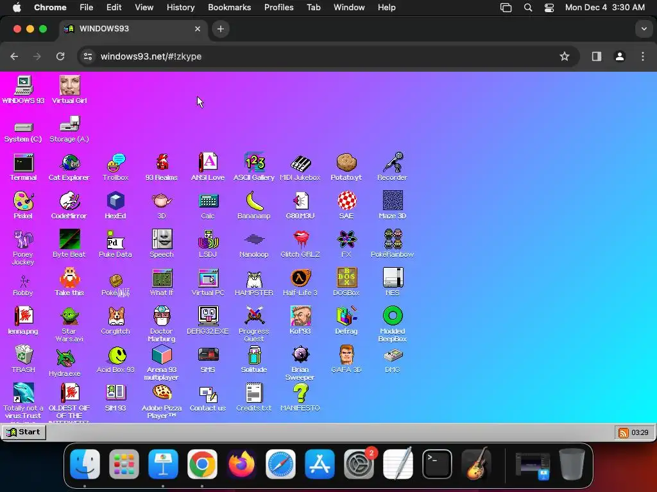Select the WINDOWS93 browser tab
This screenshot has height=492, width=657.
(x=133, y=29)
